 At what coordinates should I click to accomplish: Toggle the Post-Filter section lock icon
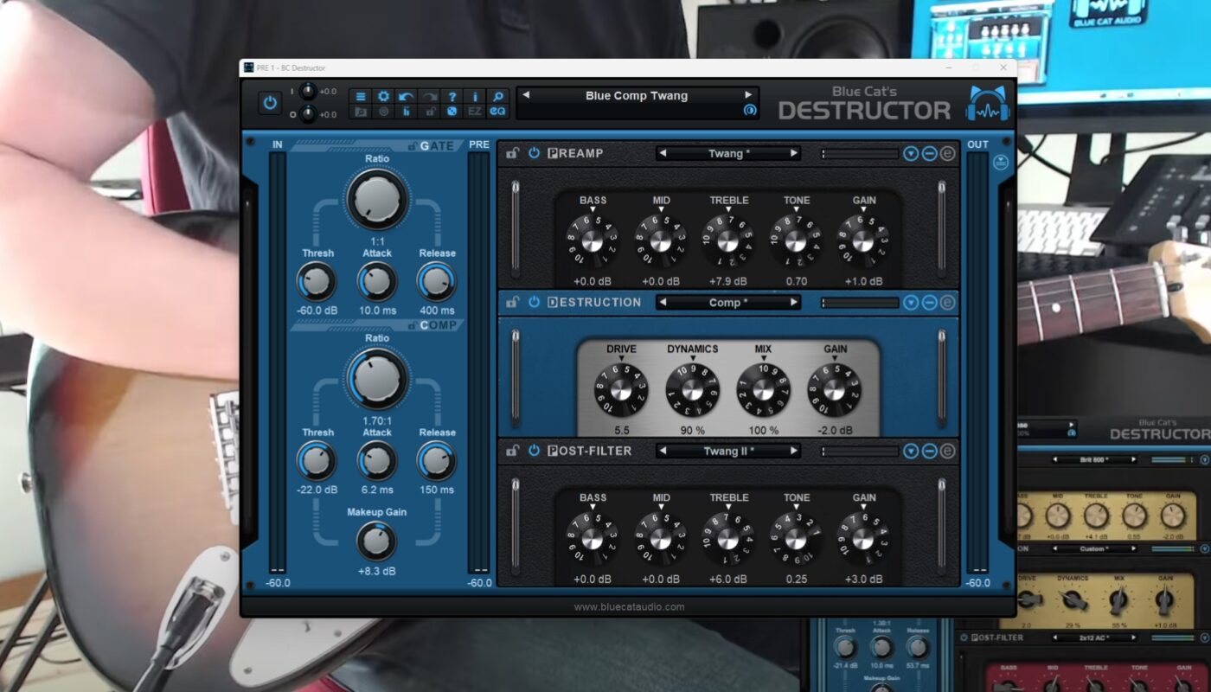pos(513,452)
